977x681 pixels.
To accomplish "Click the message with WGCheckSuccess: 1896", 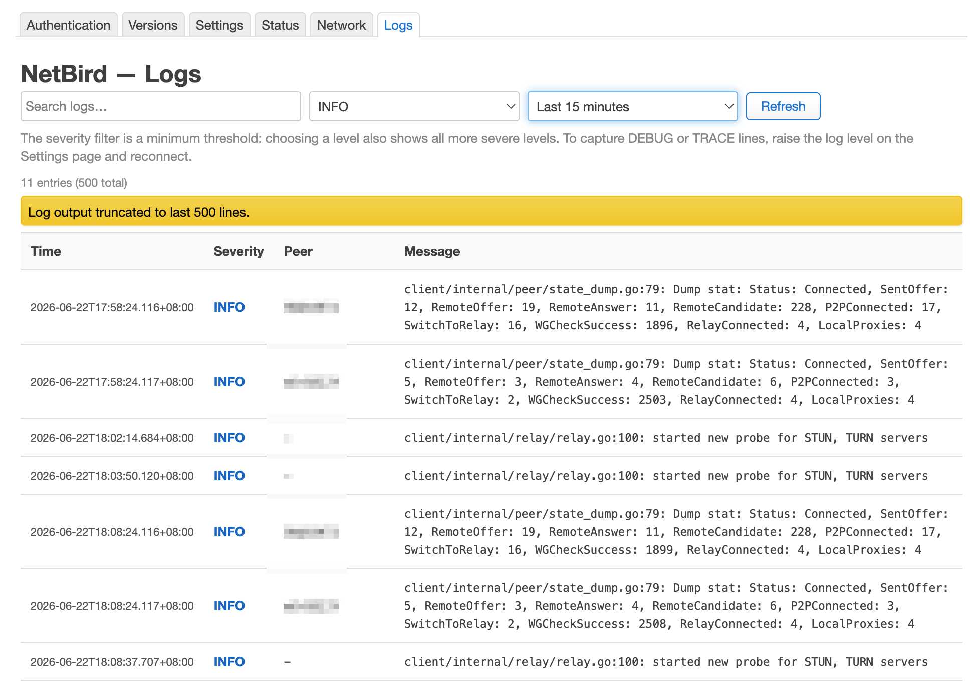I will click(x=676, y=307).
